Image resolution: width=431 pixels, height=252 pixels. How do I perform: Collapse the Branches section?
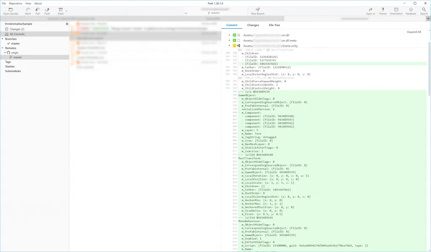(x=3, y=39)
